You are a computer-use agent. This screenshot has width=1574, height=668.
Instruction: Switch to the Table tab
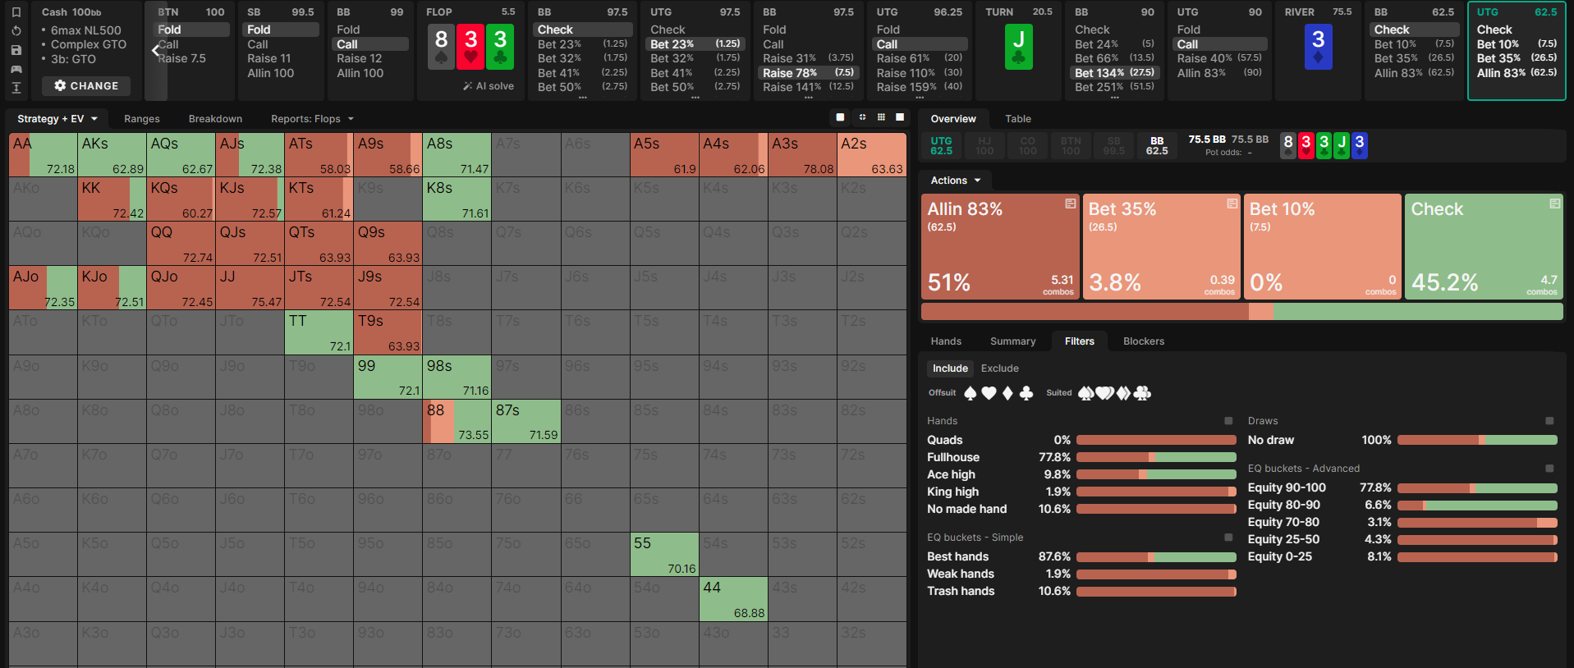coord(1018,119)
